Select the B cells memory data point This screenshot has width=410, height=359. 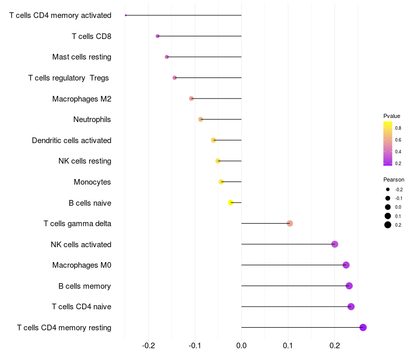point(349,286)
